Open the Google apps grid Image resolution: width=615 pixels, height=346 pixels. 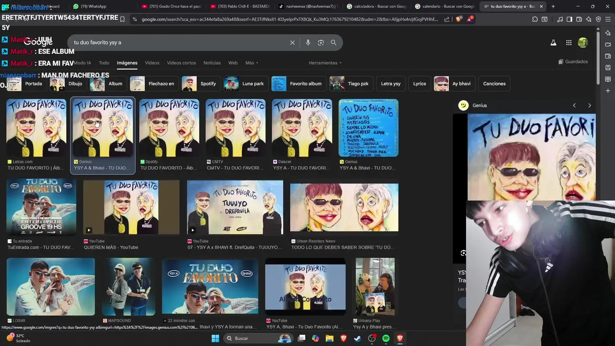coord(569,42)
